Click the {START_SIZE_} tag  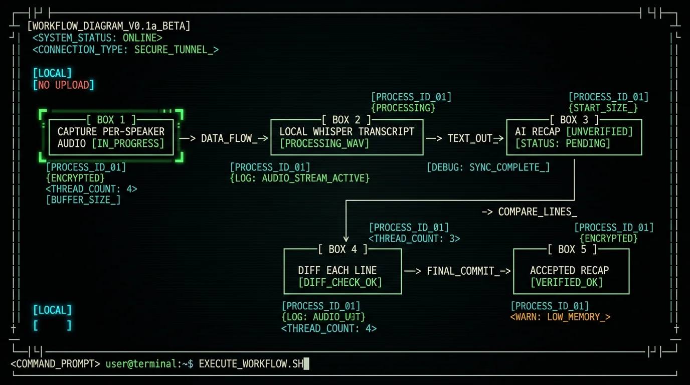[x=603, y=108]
